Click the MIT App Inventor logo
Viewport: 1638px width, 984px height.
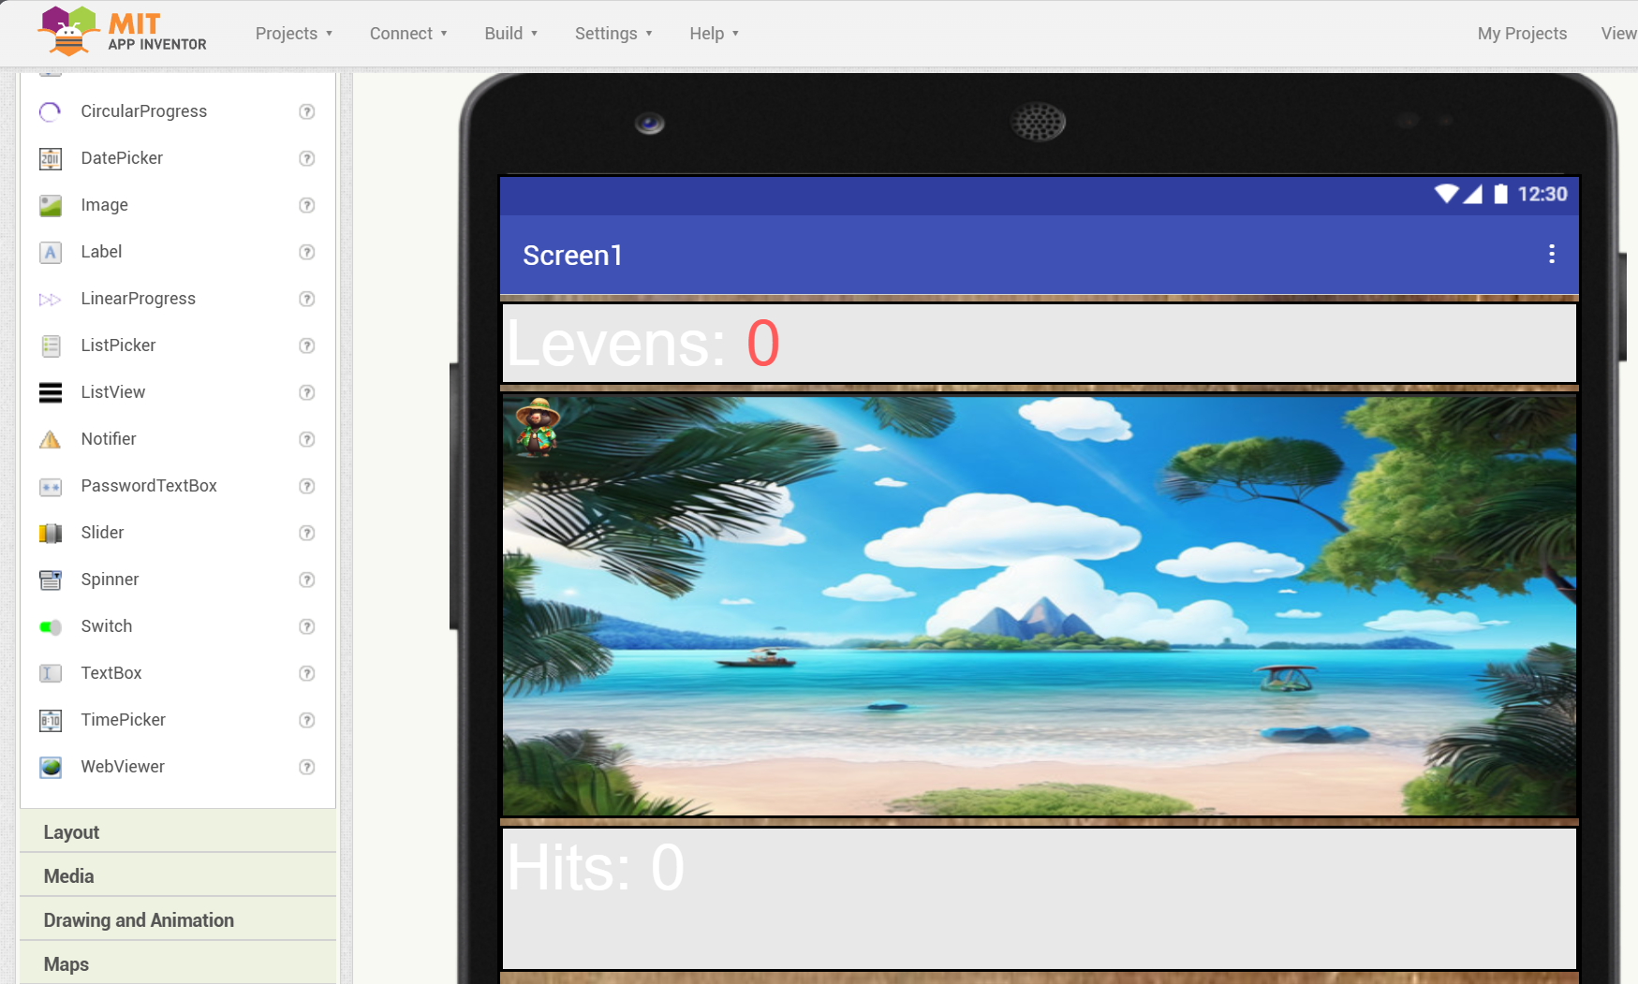122,32
